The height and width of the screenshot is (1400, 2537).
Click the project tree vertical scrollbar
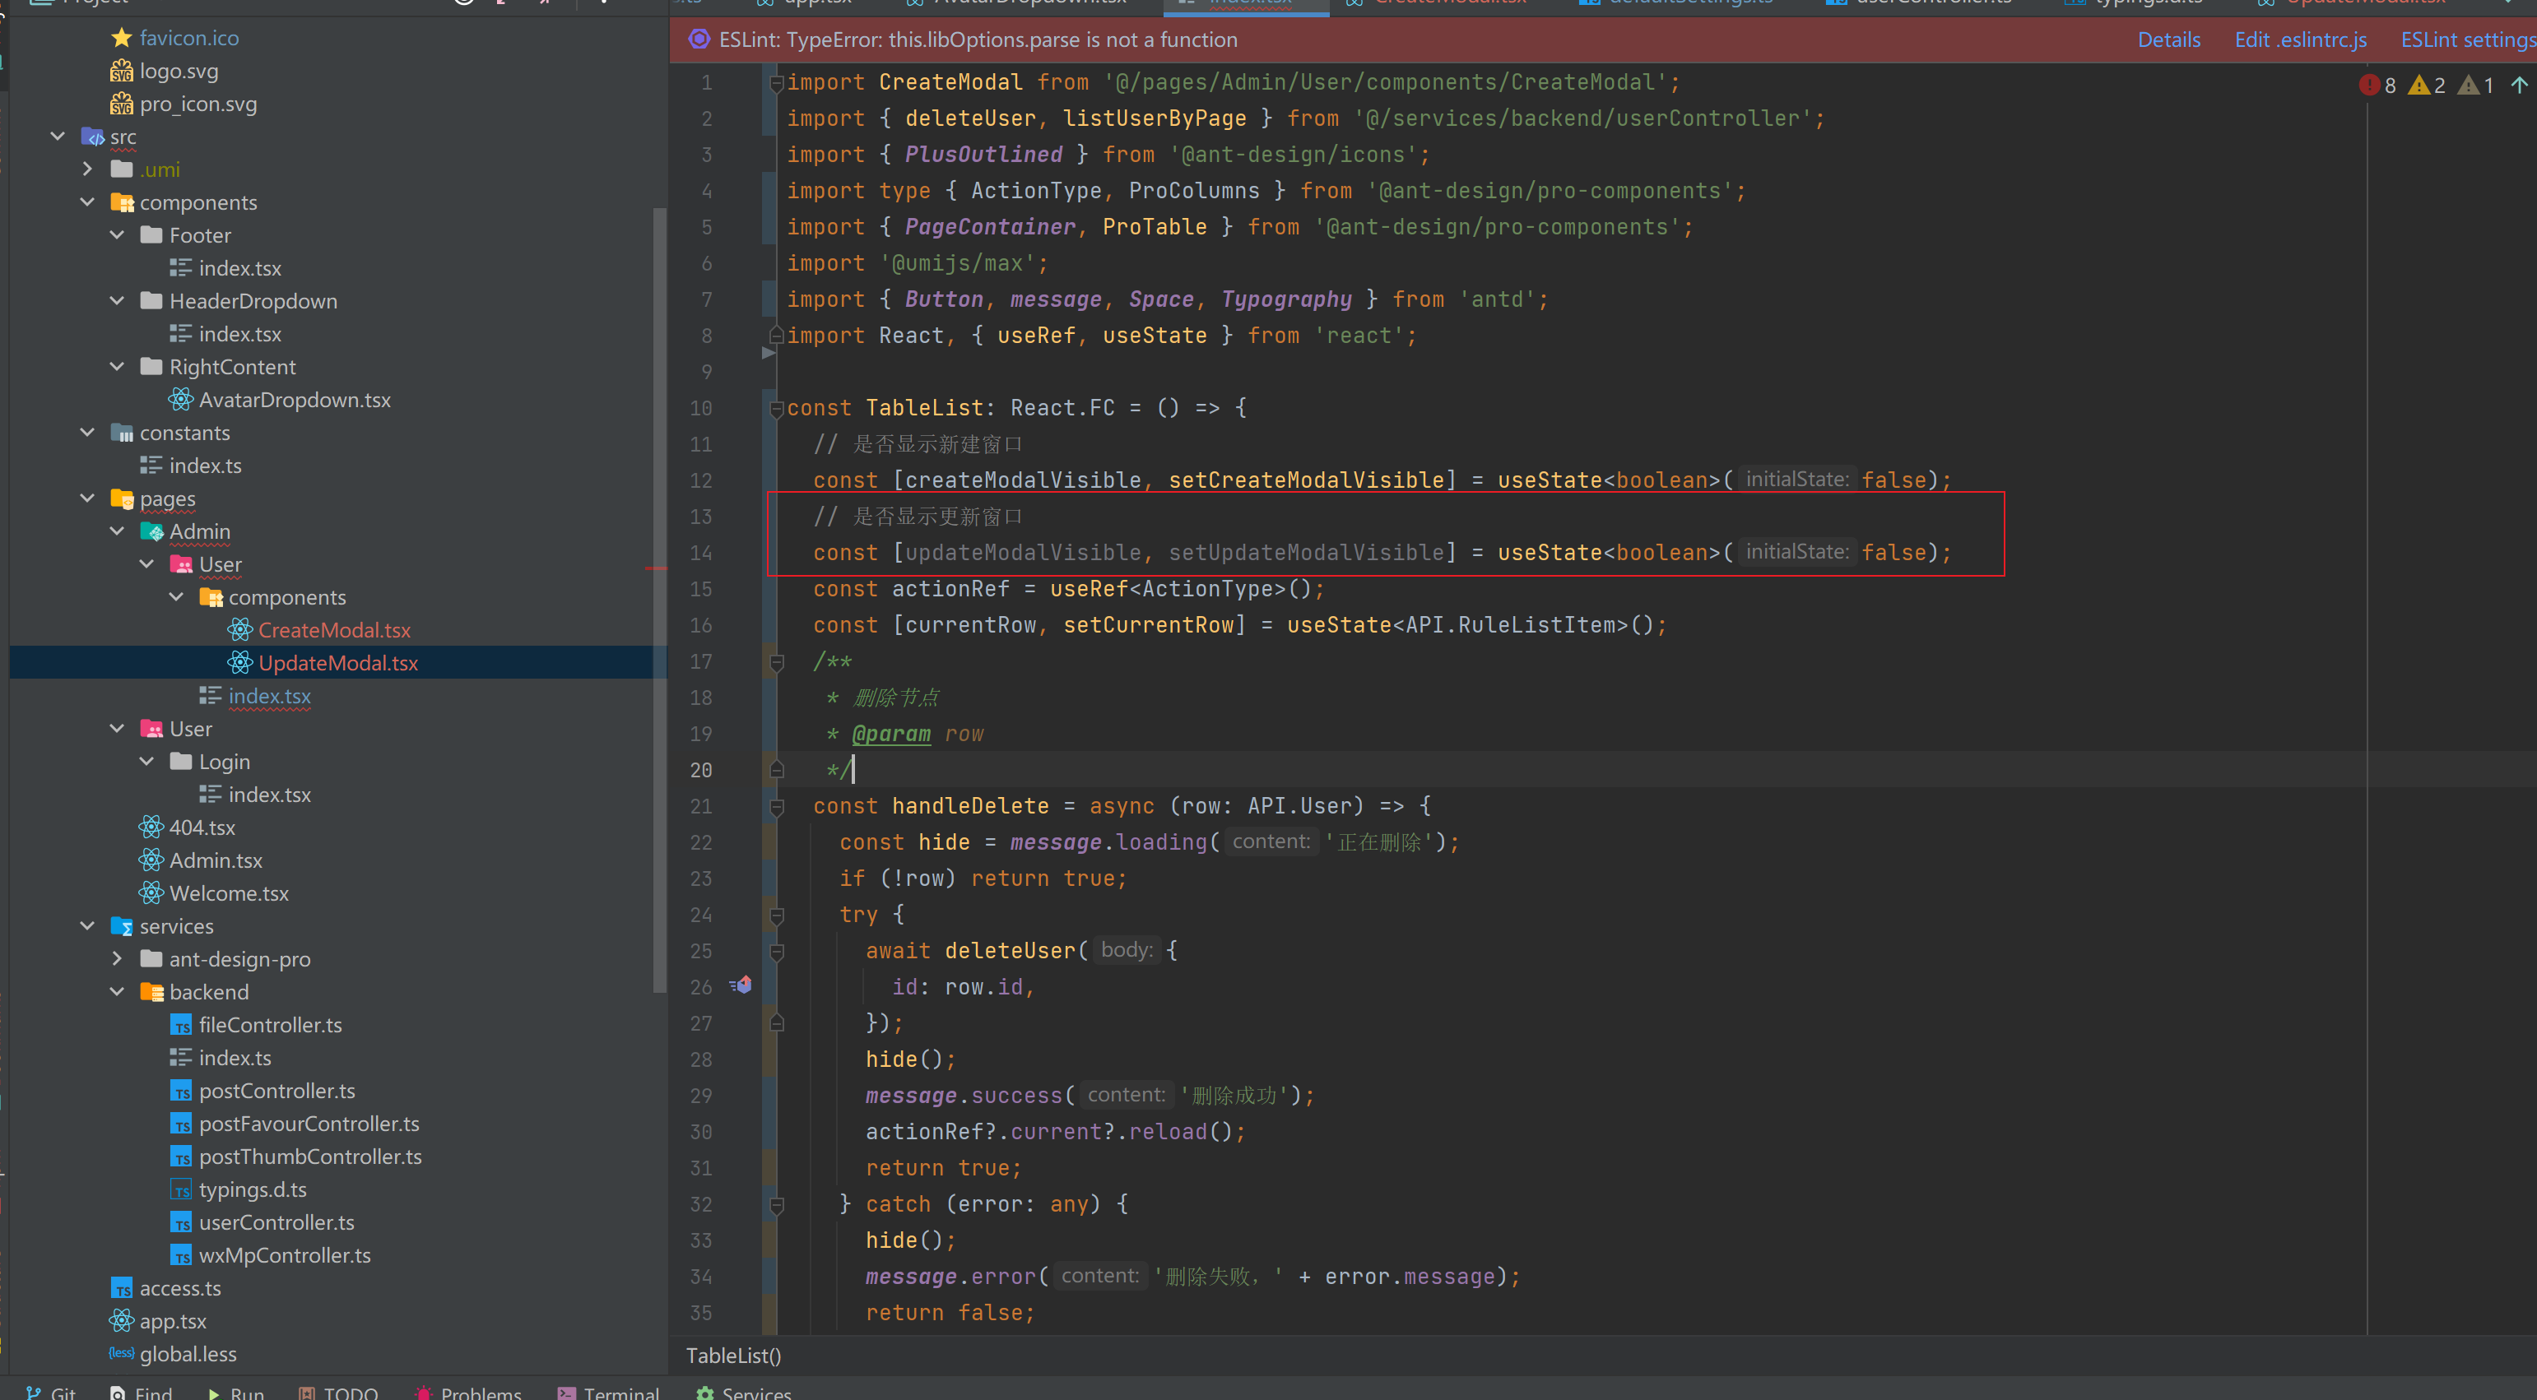(659, 600)
